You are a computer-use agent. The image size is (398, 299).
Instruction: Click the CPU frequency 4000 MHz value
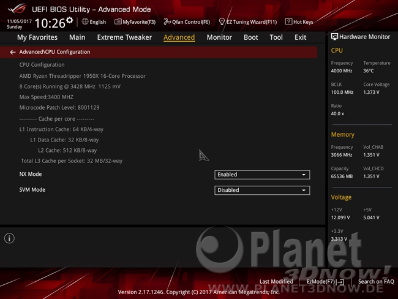click(342, 71)
